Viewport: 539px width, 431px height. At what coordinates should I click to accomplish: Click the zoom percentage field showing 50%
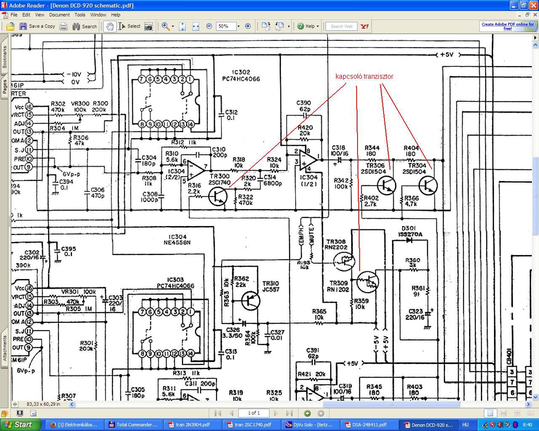[225, 26]
